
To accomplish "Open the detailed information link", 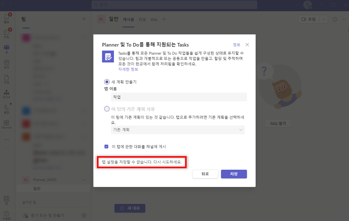I will pos(128,69).
